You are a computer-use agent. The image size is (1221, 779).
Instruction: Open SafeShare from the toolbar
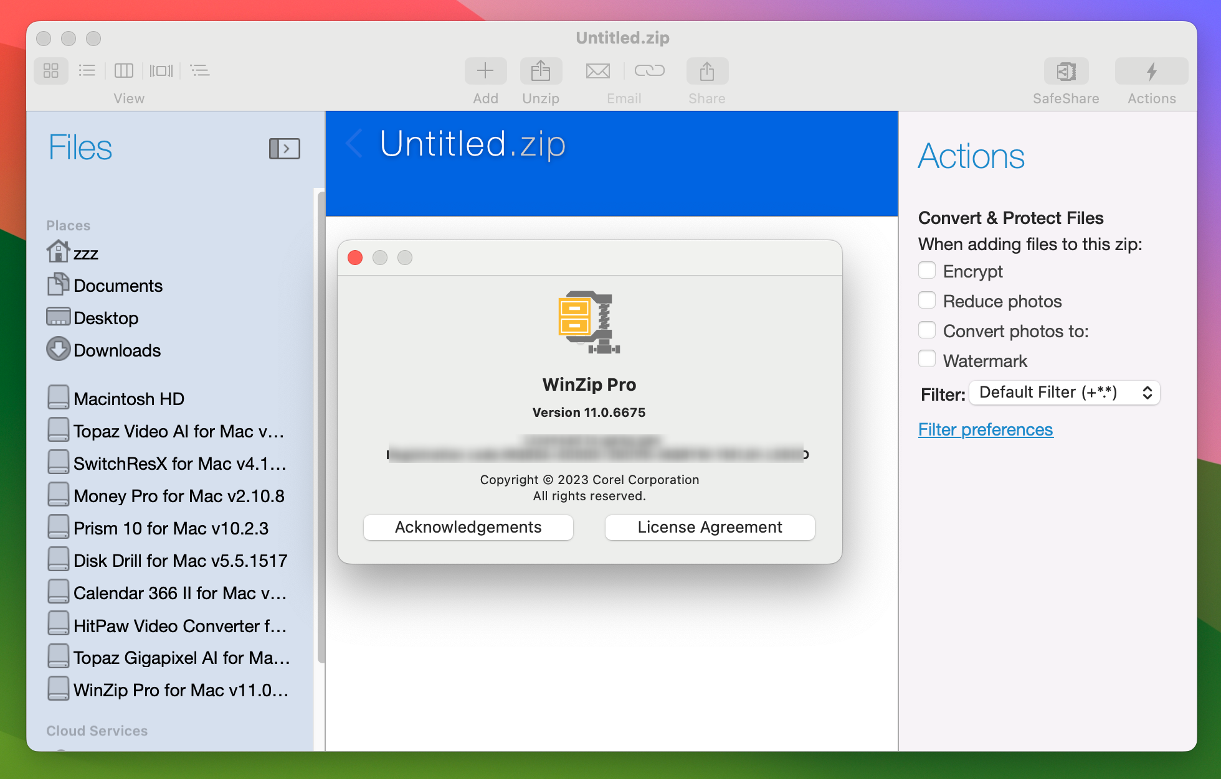tap(1066, 70)
